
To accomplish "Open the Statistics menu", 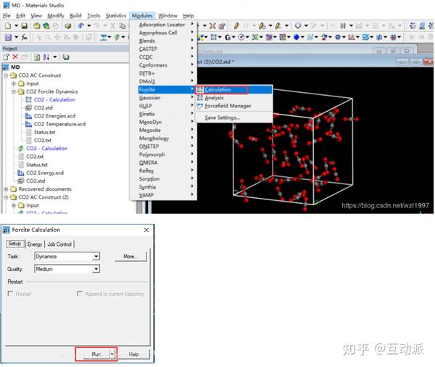I will 116,15.
